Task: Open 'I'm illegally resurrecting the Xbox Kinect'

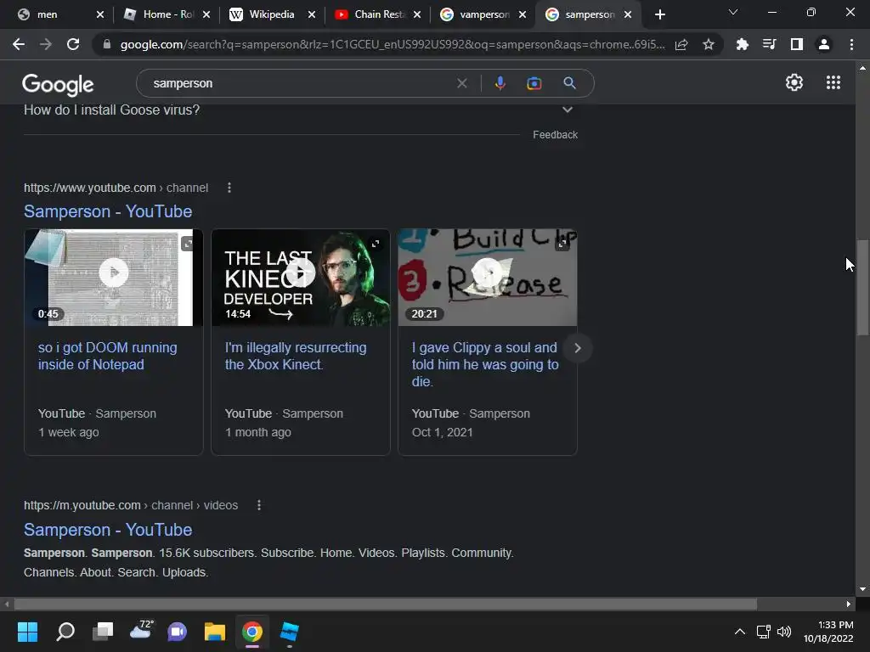Action: coord(295,356)
